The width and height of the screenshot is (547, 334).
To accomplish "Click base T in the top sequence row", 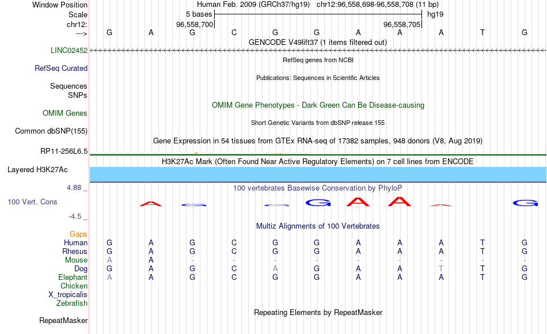I will coord(483,32).
